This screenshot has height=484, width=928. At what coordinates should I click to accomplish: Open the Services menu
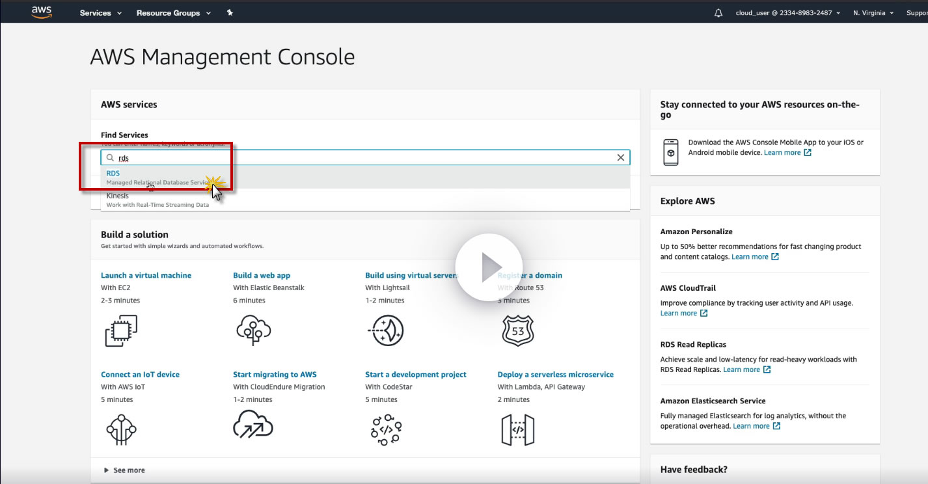pos(100,13)
